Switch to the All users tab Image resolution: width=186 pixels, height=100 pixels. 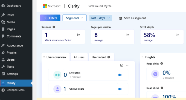tap(79, 57)
